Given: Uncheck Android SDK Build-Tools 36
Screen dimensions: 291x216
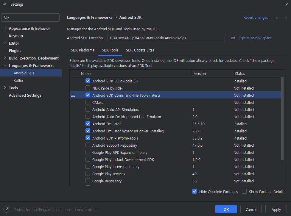Looking at the screenshot, I should 88,81.
